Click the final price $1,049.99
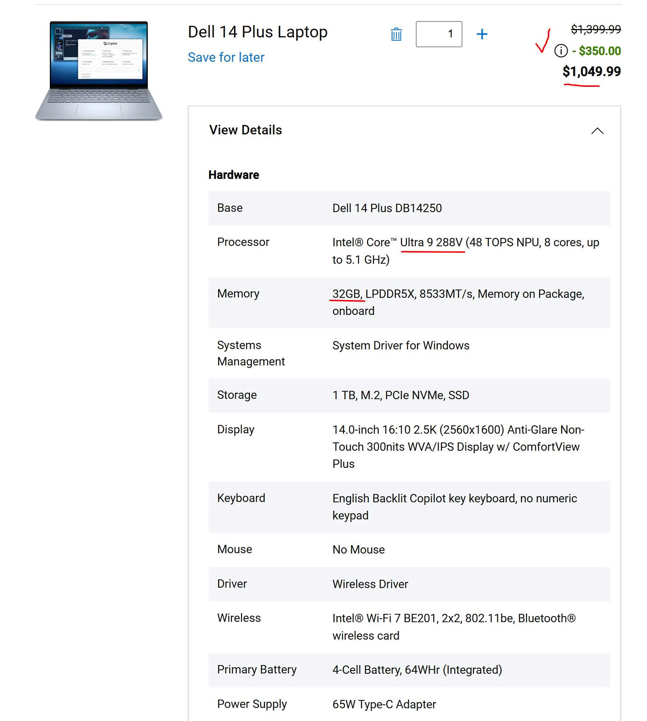Screen dimensions: 647x721 click(591, 72)
